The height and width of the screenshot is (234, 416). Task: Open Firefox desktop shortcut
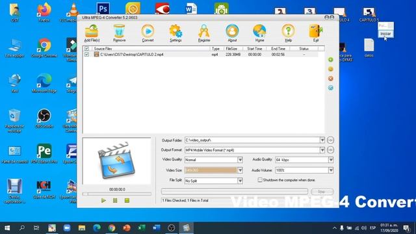point(44,12)
